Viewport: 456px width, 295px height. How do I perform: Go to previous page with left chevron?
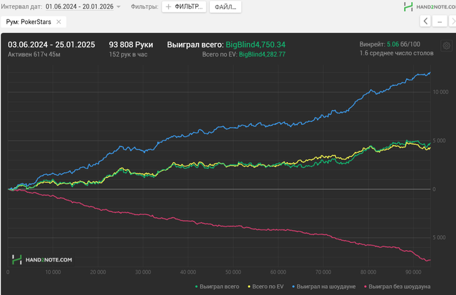(x=425, y=21)
